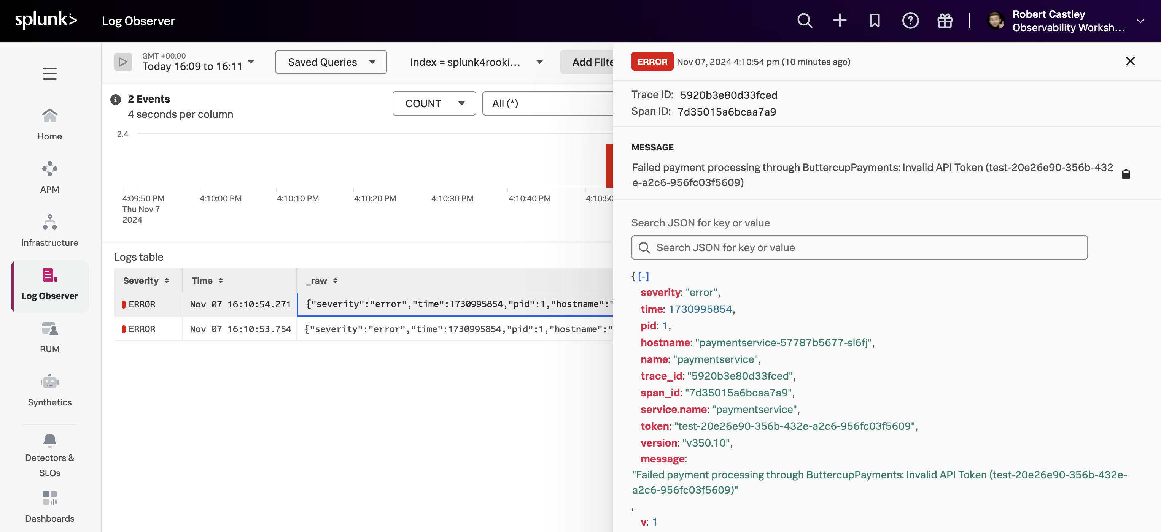The width and height of the screenshot is (1161, 532).
Task: Click the plus create icon in header
Action: 839,21
